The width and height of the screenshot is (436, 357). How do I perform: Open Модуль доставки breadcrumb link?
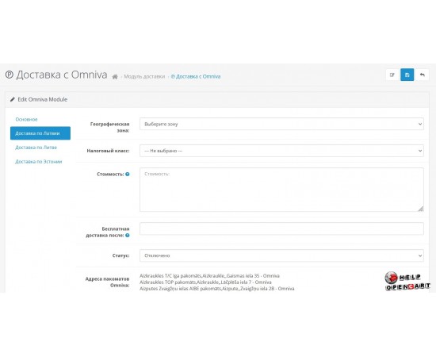144,76
